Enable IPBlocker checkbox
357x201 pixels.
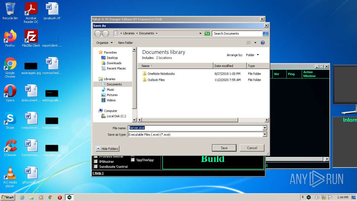click(95, 161)
